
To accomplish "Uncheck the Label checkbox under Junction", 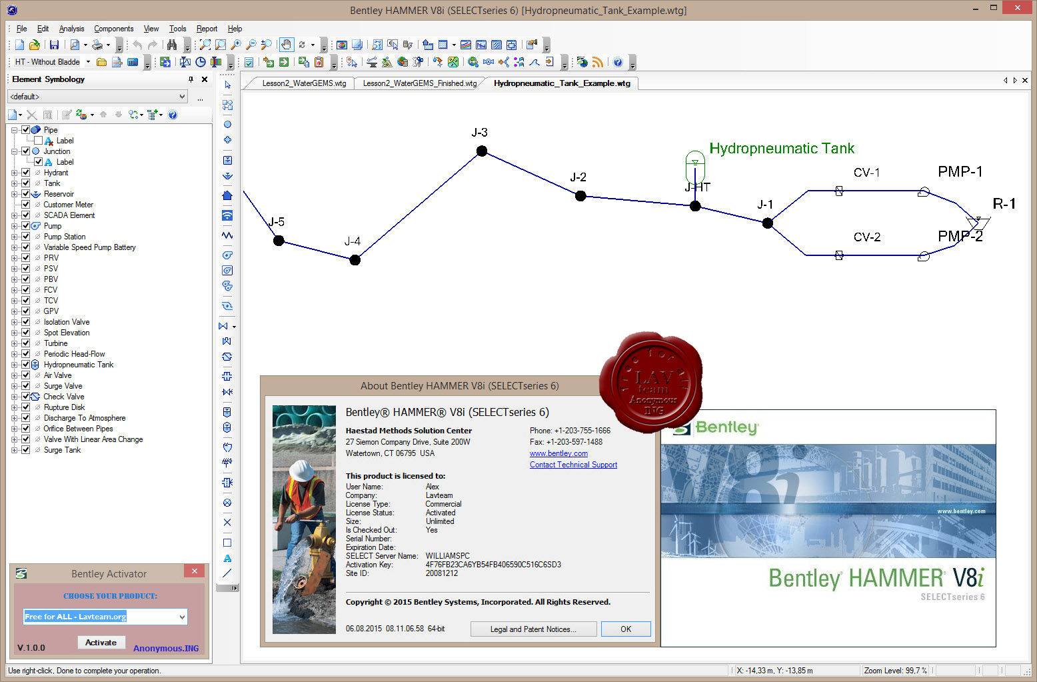I will click(x=38, y=162).
